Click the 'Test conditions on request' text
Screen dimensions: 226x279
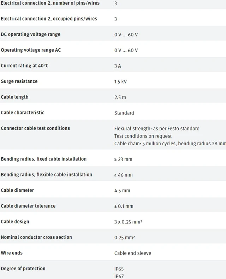(143, 136)
